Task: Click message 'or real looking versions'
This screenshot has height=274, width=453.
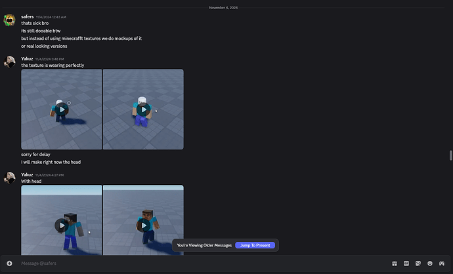Action: [x=44, y=46]
